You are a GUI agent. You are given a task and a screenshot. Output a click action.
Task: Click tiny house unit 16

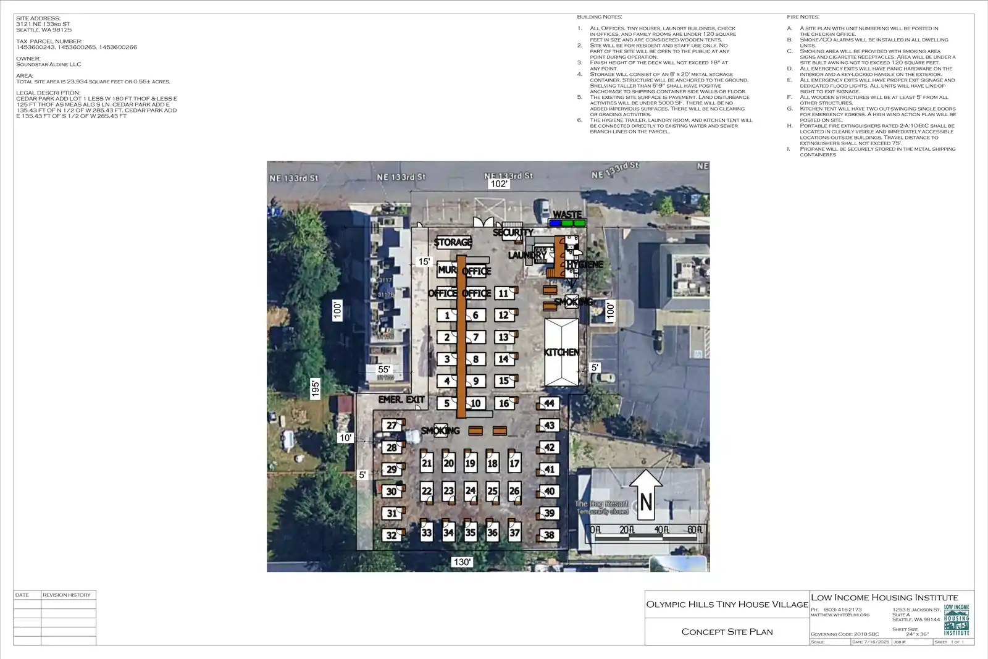pos(504,403)
